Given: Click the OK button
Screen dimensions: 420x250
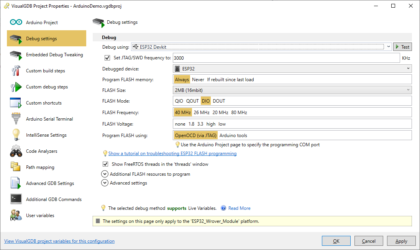Looking at the screenshot, I should (336, 241).
